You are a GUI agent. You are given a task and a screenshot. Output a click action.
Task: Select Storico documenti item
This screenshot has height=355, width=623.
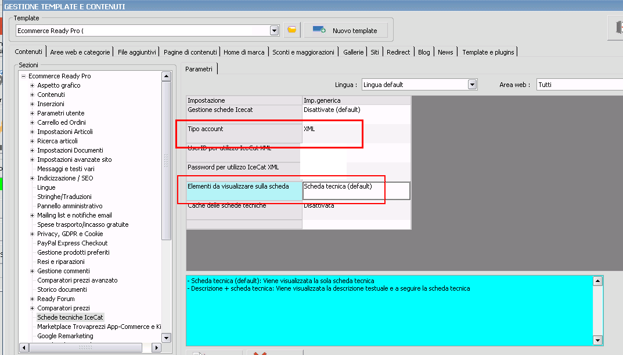coord(62,289)
